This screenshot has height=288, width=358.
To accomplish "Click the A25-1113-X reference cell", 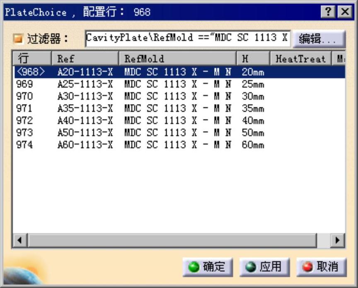I will 85,84.
